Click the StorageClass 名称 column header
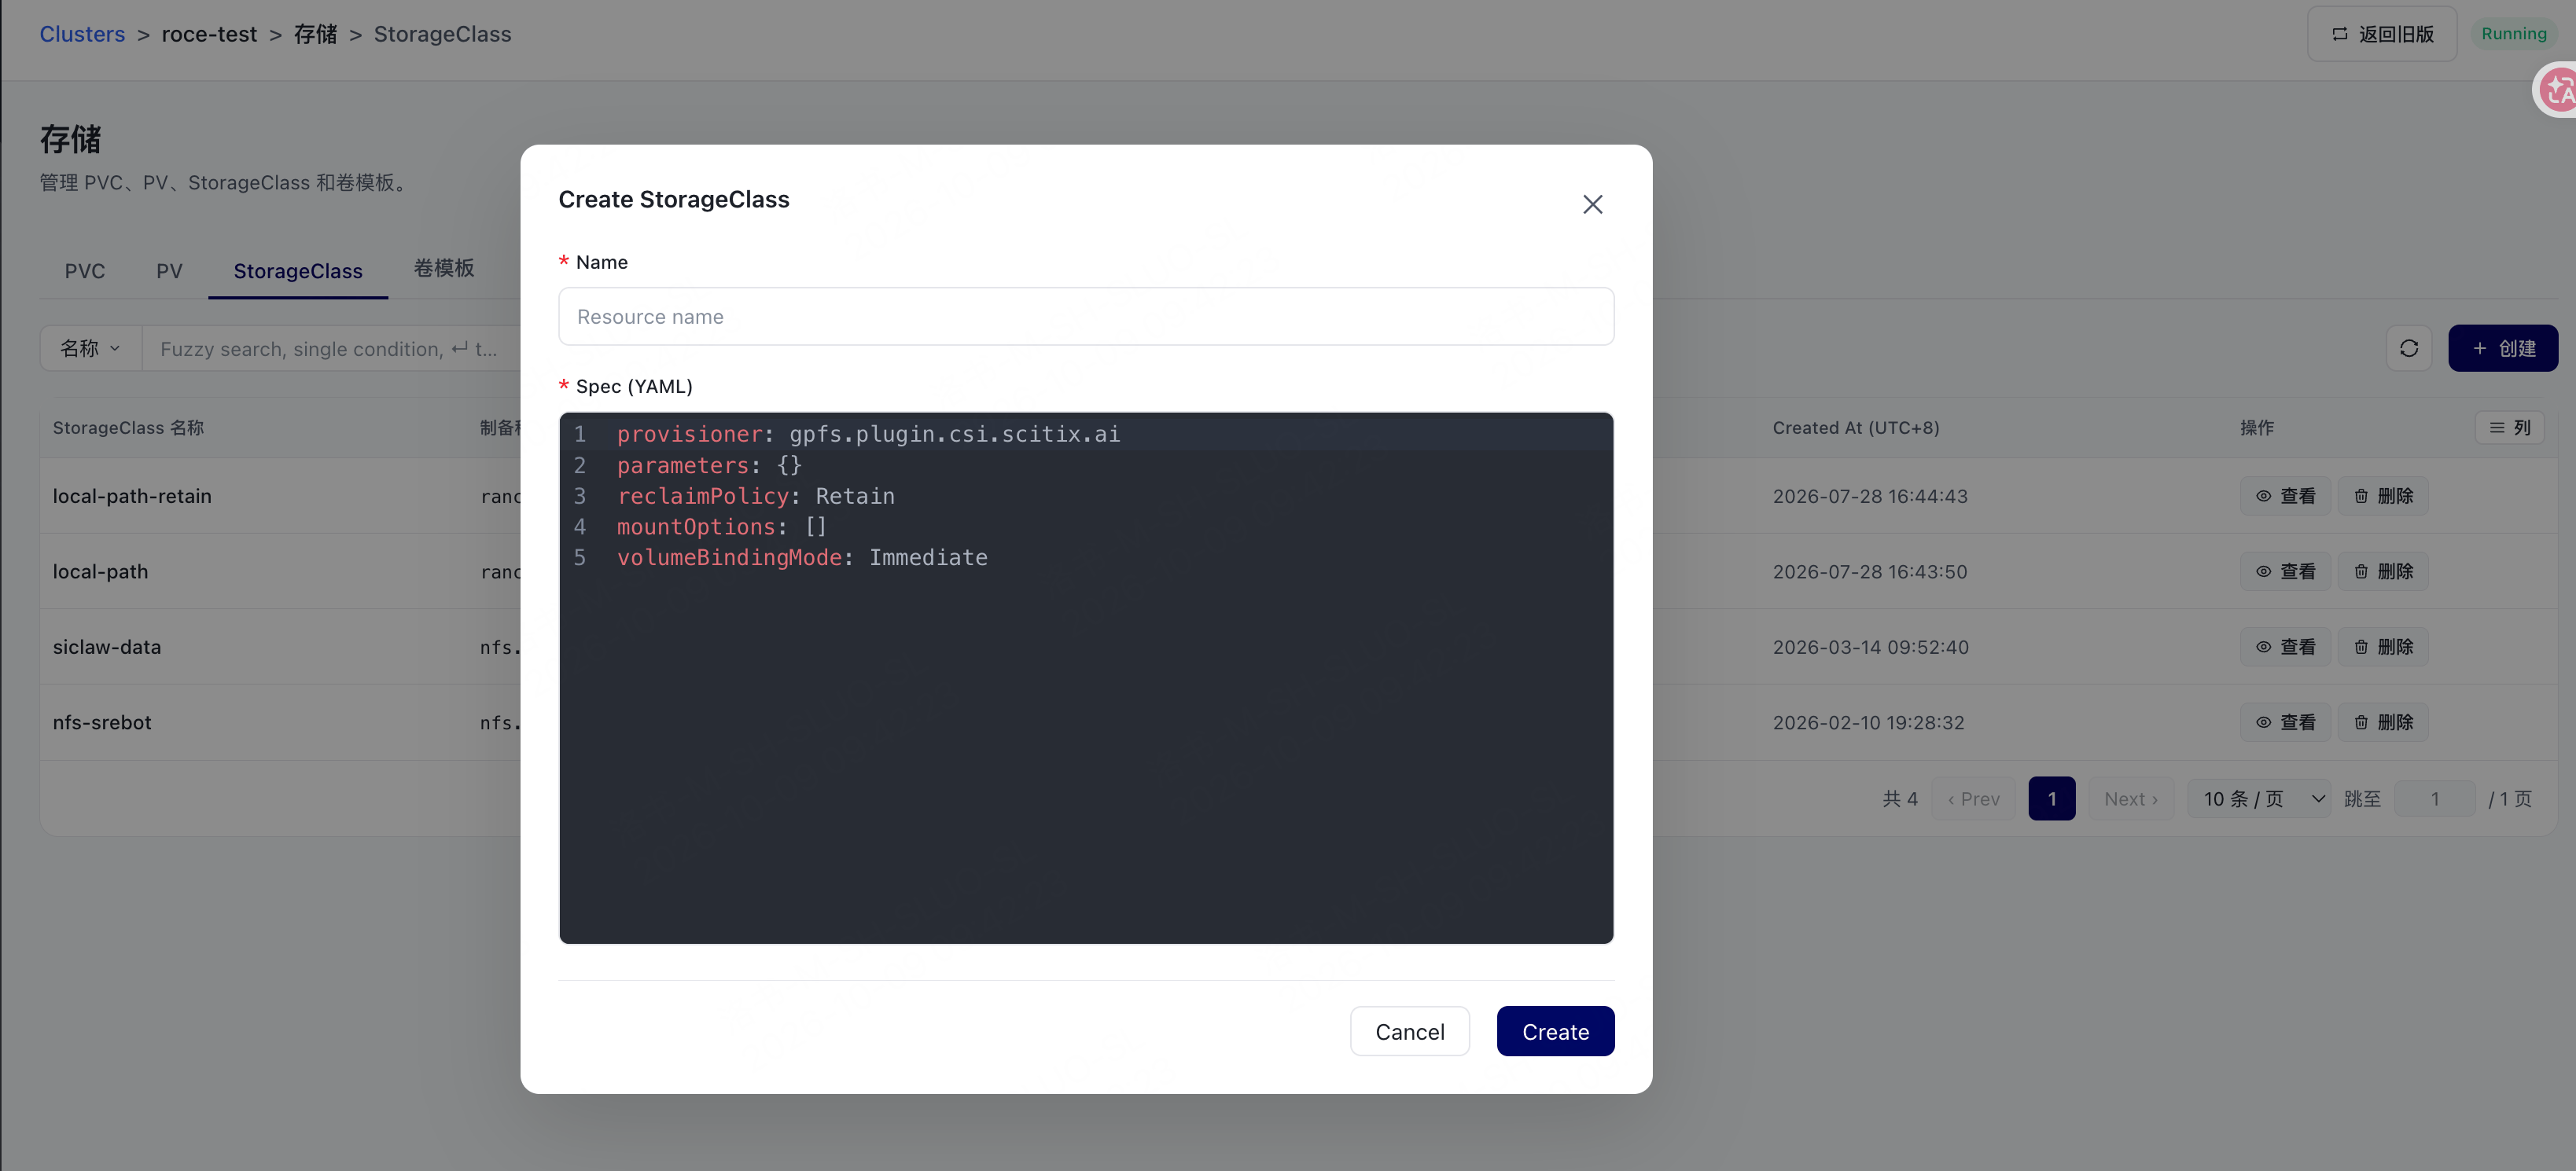Image resolution: width=2576 pixels, height=1171 pixels. (x=128, y=428)
